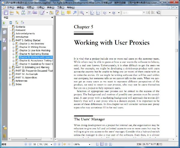Click the vertical document scrollbar thumb

176,51
